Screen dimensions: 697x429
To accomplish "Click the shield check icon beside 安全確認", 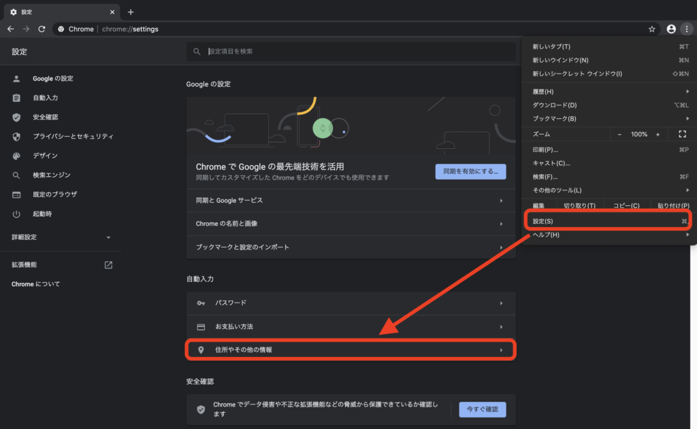I will 16,117.
